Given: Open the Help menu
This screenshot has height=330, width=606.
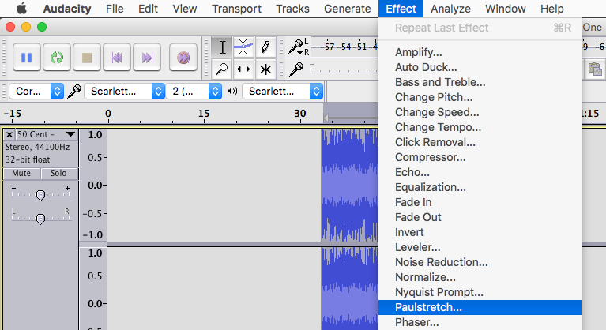Looking at the screenshot, I should (552, 9).
